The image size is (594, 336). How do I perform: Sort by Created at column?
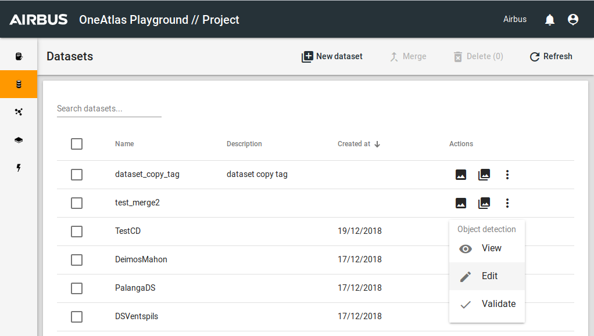click(x=359, y=144)
